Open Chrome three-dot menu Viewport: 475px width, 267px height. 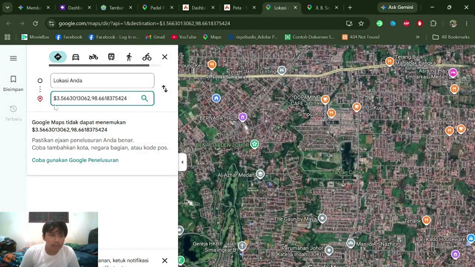(466, 23)
